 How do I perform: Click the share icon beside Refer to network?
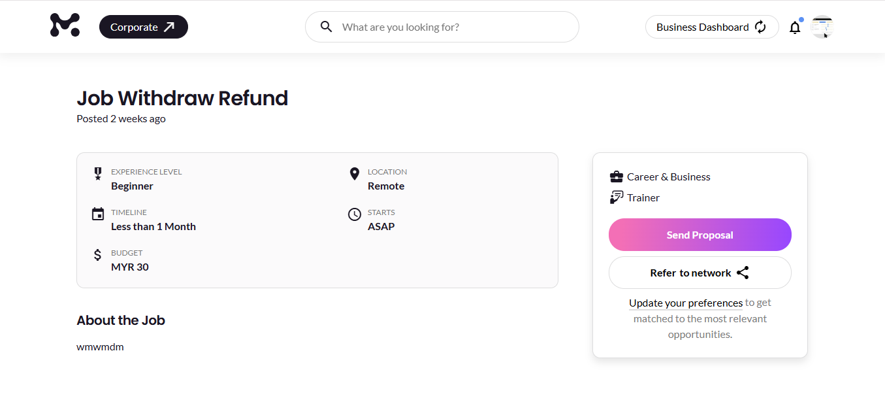743,273
